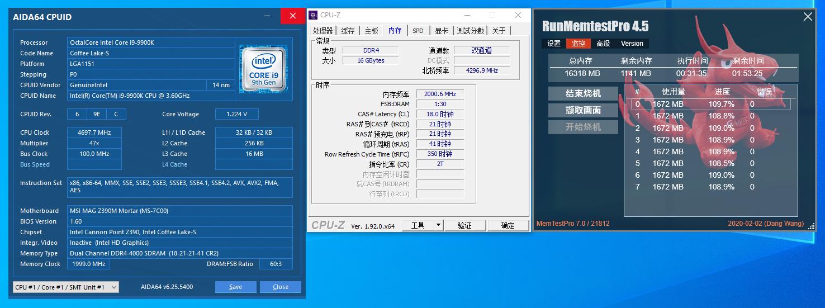Click the MemTestPro 7.0 / 21812 footer text
825x308 pixels.
573,224
